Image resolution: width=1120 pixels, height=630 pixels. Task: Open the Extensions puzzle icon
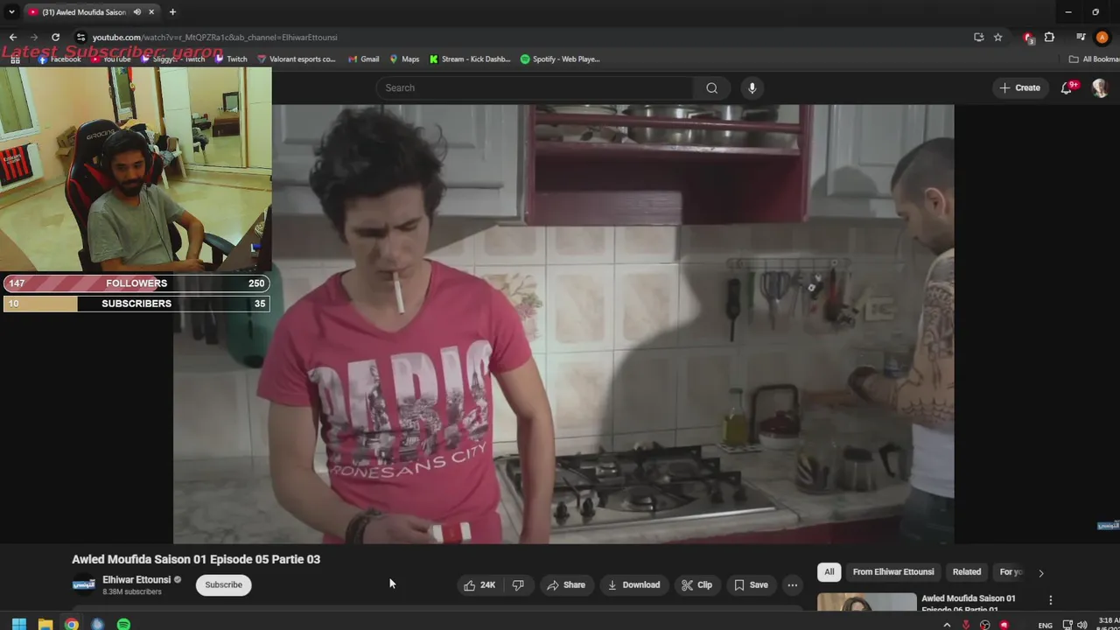1049,37
